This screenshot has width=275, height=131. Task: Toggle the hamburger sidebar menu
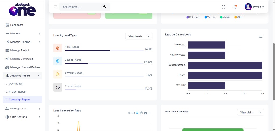(56, 6)
